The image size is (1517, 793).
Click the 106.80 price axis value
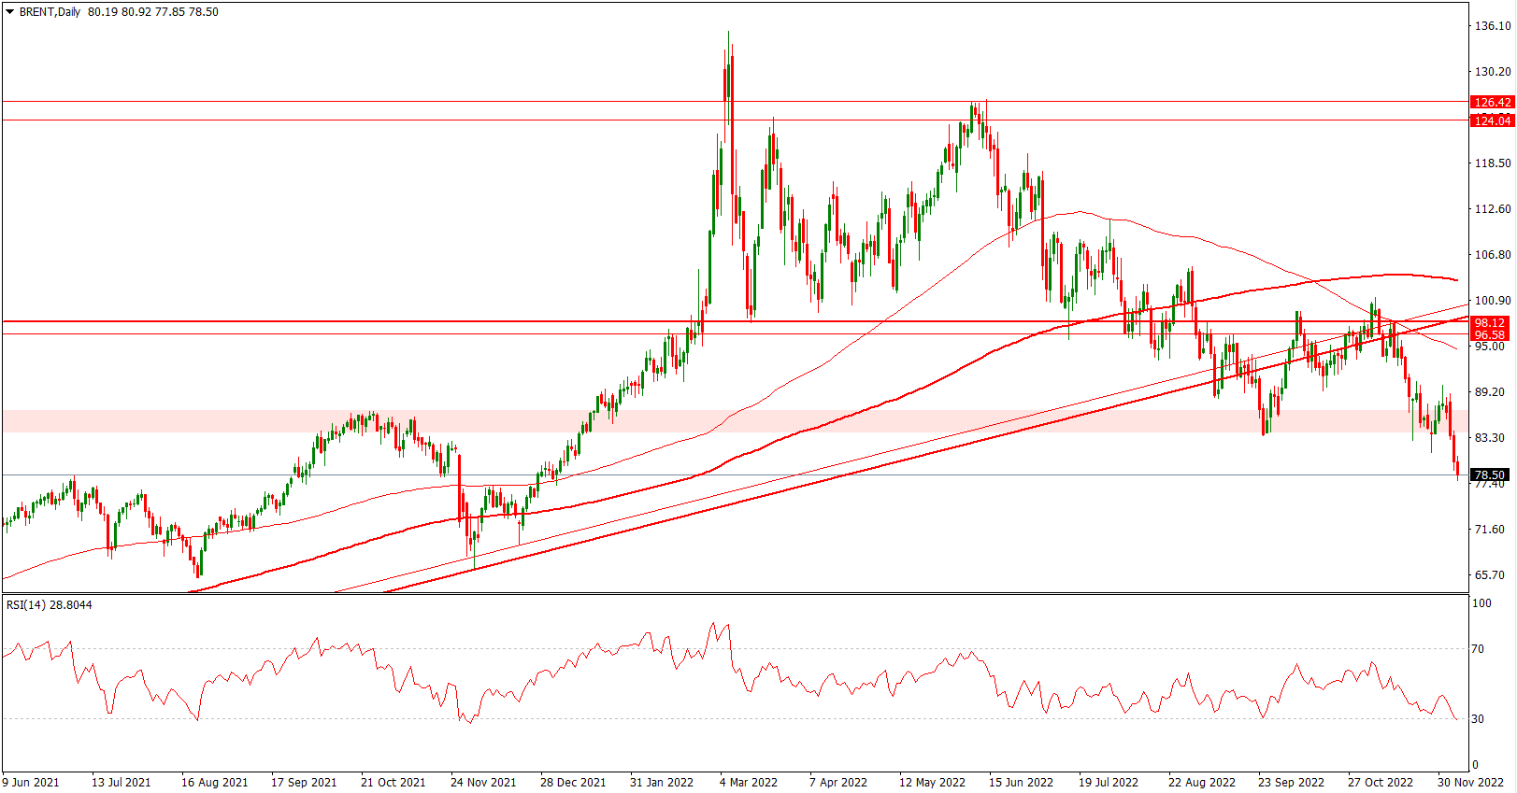(x=1493, y=254)
